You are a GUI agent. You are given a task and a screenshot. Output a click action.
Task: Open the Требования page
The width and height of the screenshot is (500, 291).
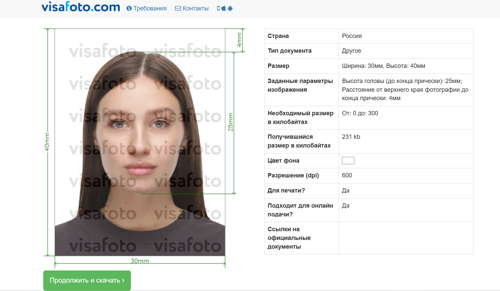(x=150, y=8)
